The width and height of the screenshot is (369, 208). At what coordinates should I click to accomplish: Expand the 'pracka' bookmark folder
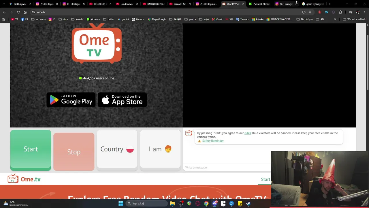point(191,19)
